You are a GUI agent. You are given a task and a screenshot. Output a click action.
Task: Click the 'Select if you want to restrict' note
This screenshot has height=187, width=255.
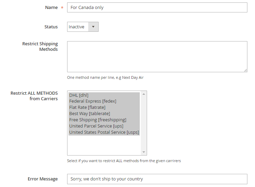(124, 161)
